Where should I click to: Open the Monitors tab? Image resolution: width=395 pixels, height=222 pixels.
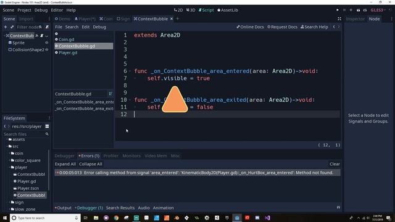point(131,156)
